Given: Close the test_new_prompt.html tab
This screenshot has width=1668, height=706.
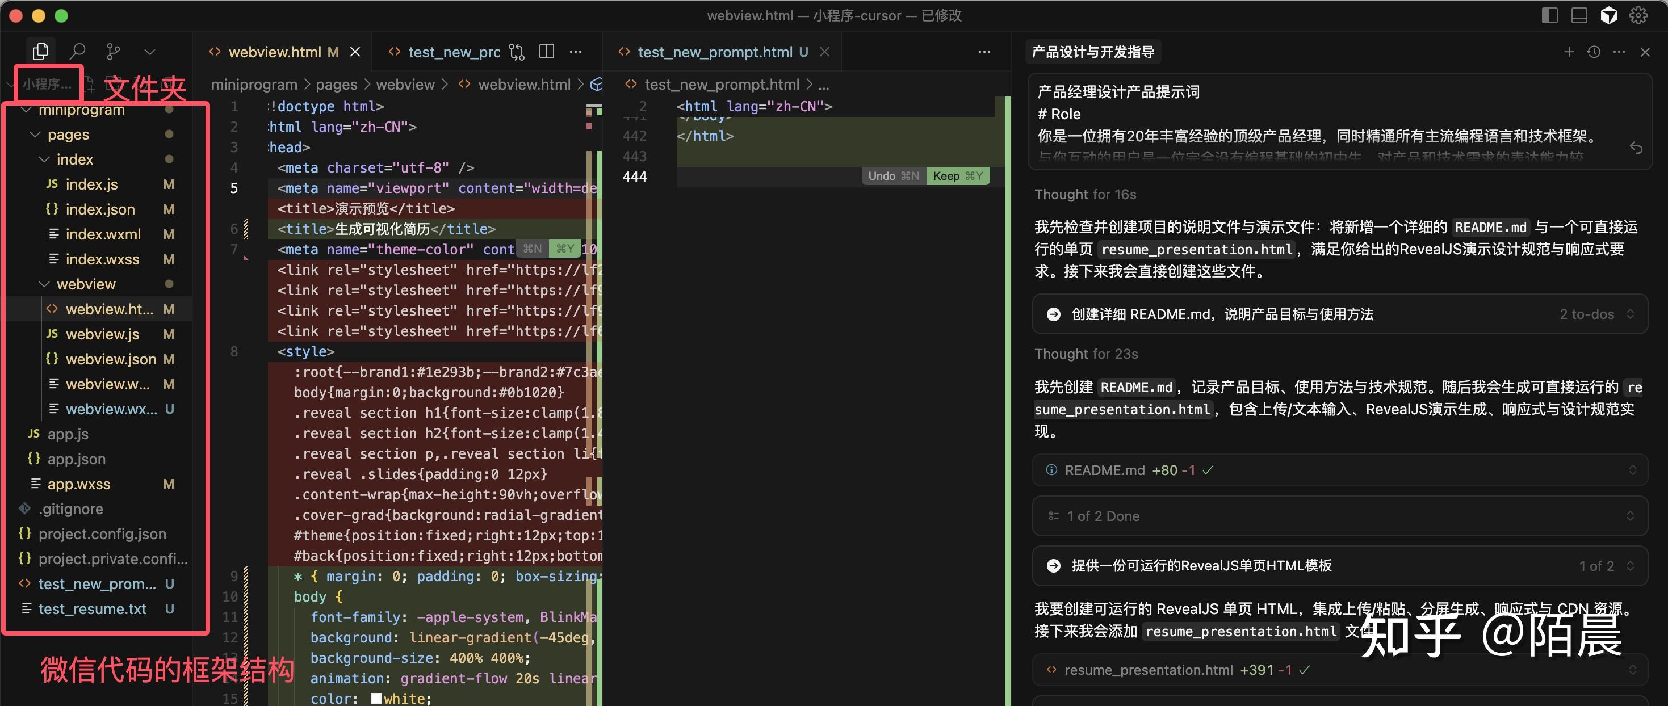Looking at the screenshot, I should (824, 52).
